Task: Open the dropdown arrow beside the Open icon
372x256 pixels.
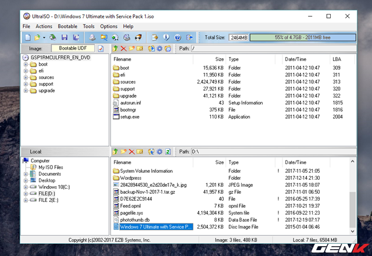Action: coord(44,37)
